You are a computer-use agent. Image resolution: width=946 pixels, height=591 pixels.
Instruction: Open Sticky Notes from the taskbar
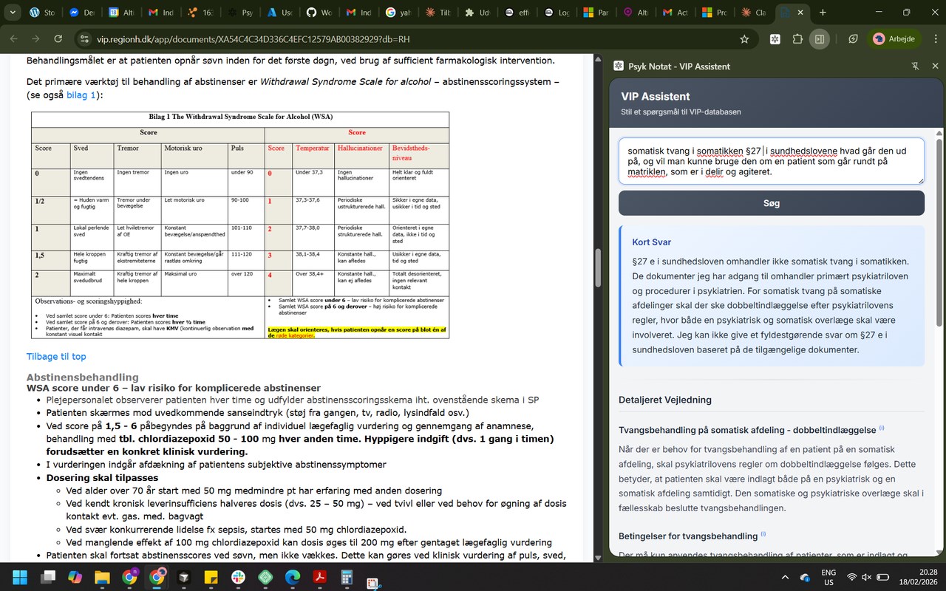pyautogui.click(x=211, y=577)
